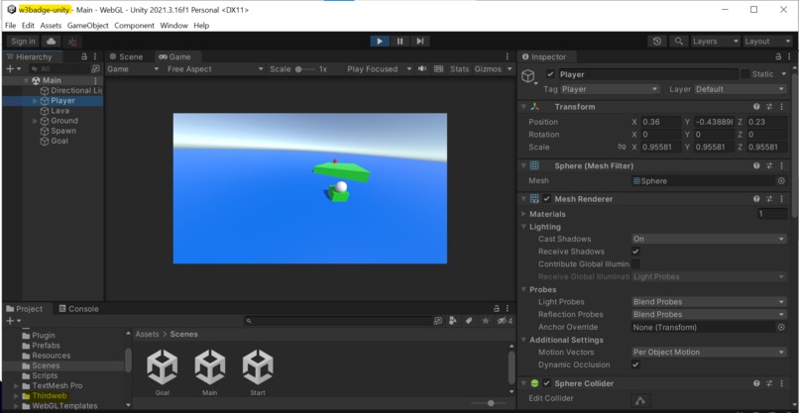Image resolution: width=799 pixels, height=413 pixels.
Task: Open the GameObject menu
Action: coord(87,26)
